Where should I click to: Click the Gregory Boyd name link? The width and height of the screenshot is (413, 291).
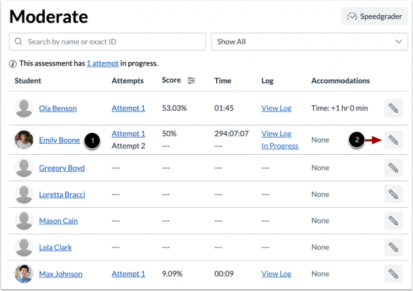click(x=62, y=167)
